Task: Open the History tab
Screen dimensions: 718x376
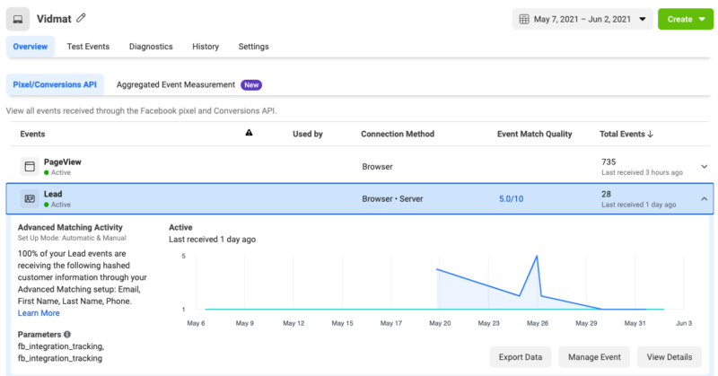Action: coord(206,47)
